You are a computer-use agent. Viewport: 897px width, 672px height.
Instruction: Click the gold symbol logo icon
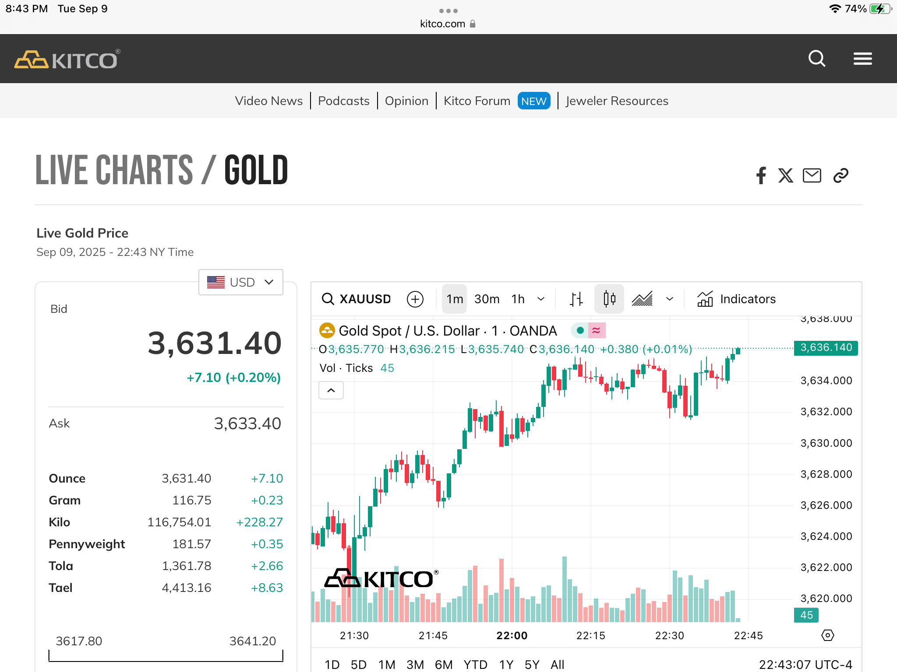point(327,331)
